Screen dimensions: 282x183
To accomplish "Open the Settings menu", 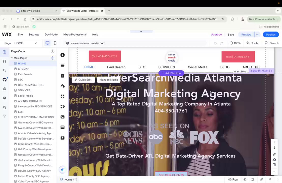I will [34, 35].
